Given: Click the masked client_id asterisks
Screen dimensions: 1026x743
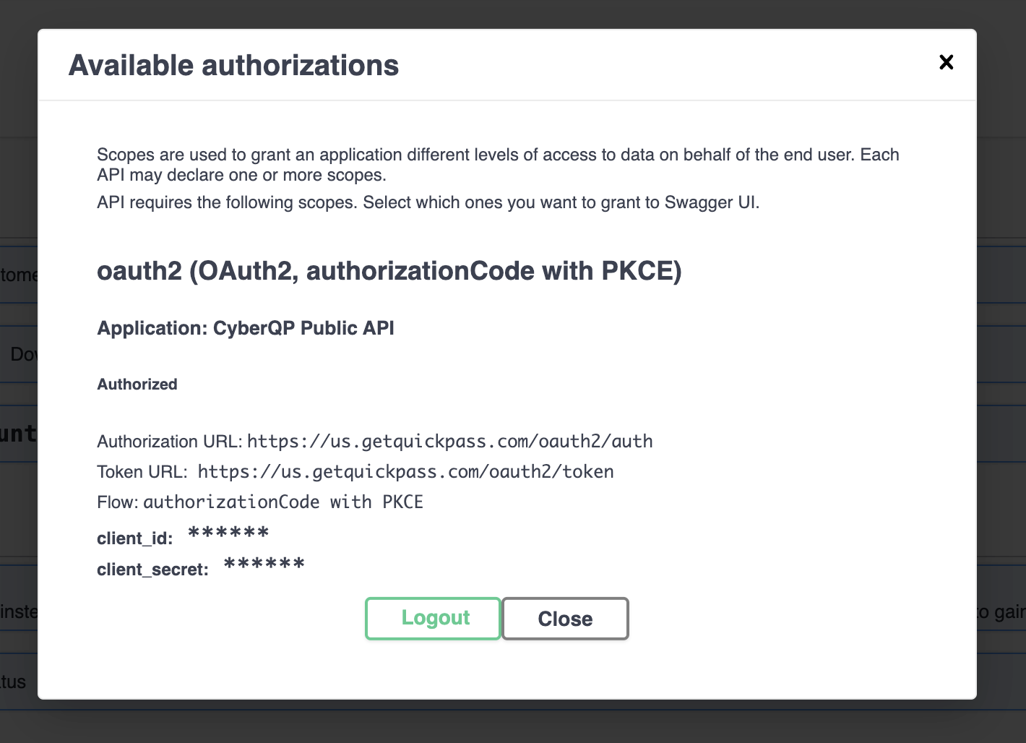Looking at the screenshot, I should (228, 534).
